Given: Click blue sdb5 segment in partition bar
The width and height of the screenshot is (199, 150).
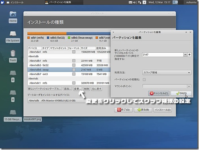Looking at the screenshot, I should coord(88,33).
